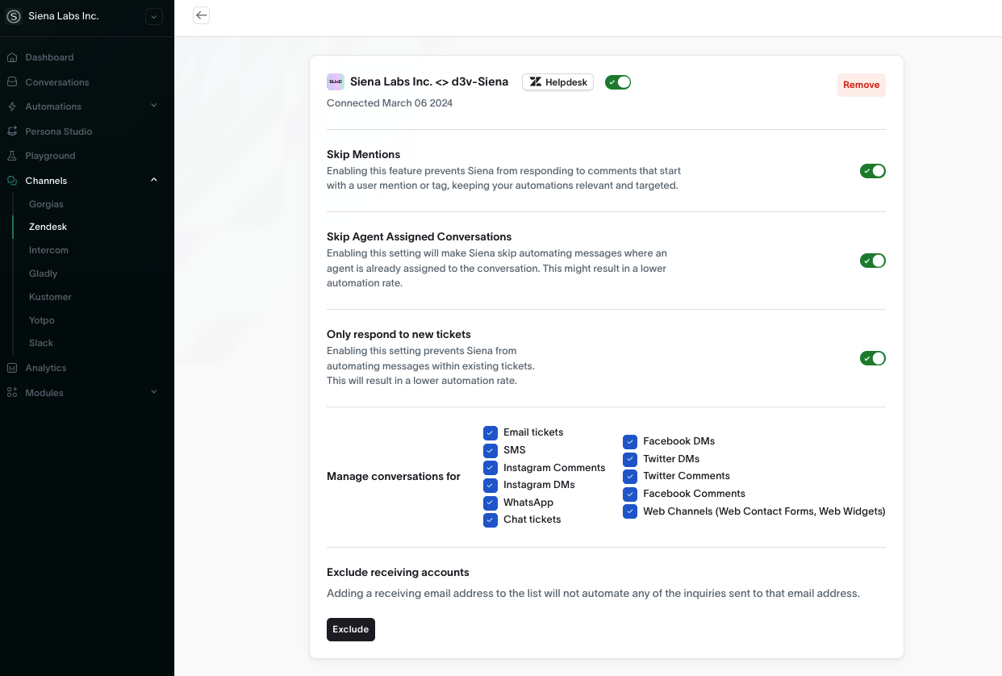Click the Conversations inbox icon
The height and width of the screenshot is (676, 1002).
pos(12,82)
